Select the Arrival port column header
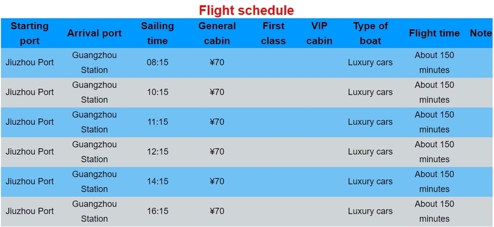494x227 pixels. tap(94, 33)
